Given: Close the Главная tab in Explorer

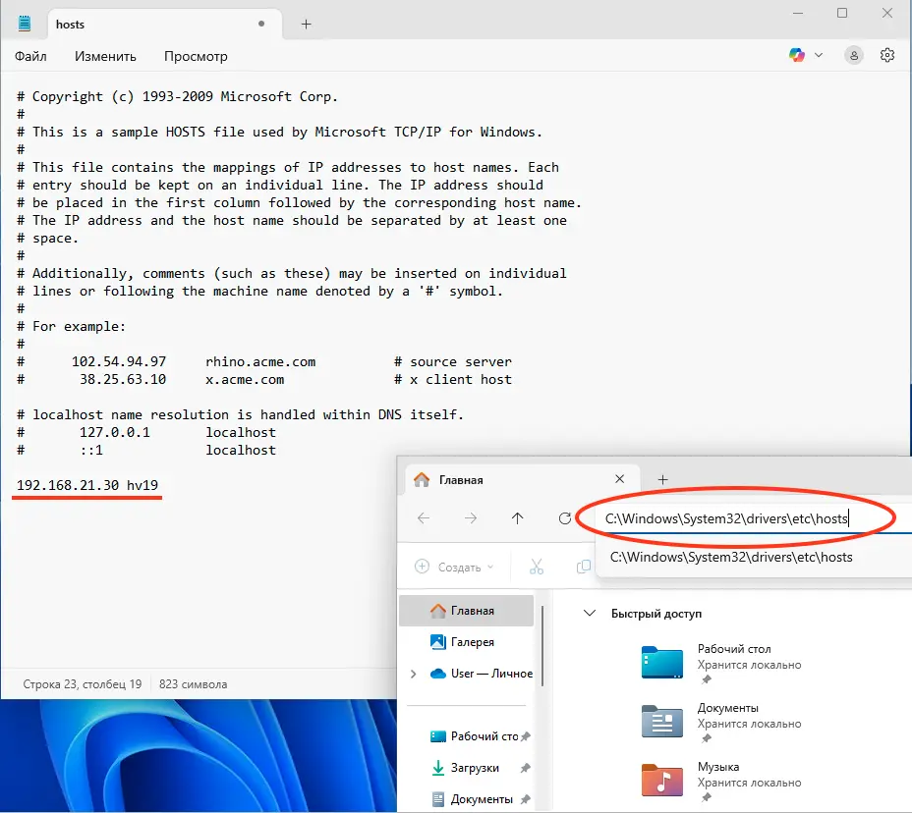Looking at the screenshot, I should click(x=619, y=479).
